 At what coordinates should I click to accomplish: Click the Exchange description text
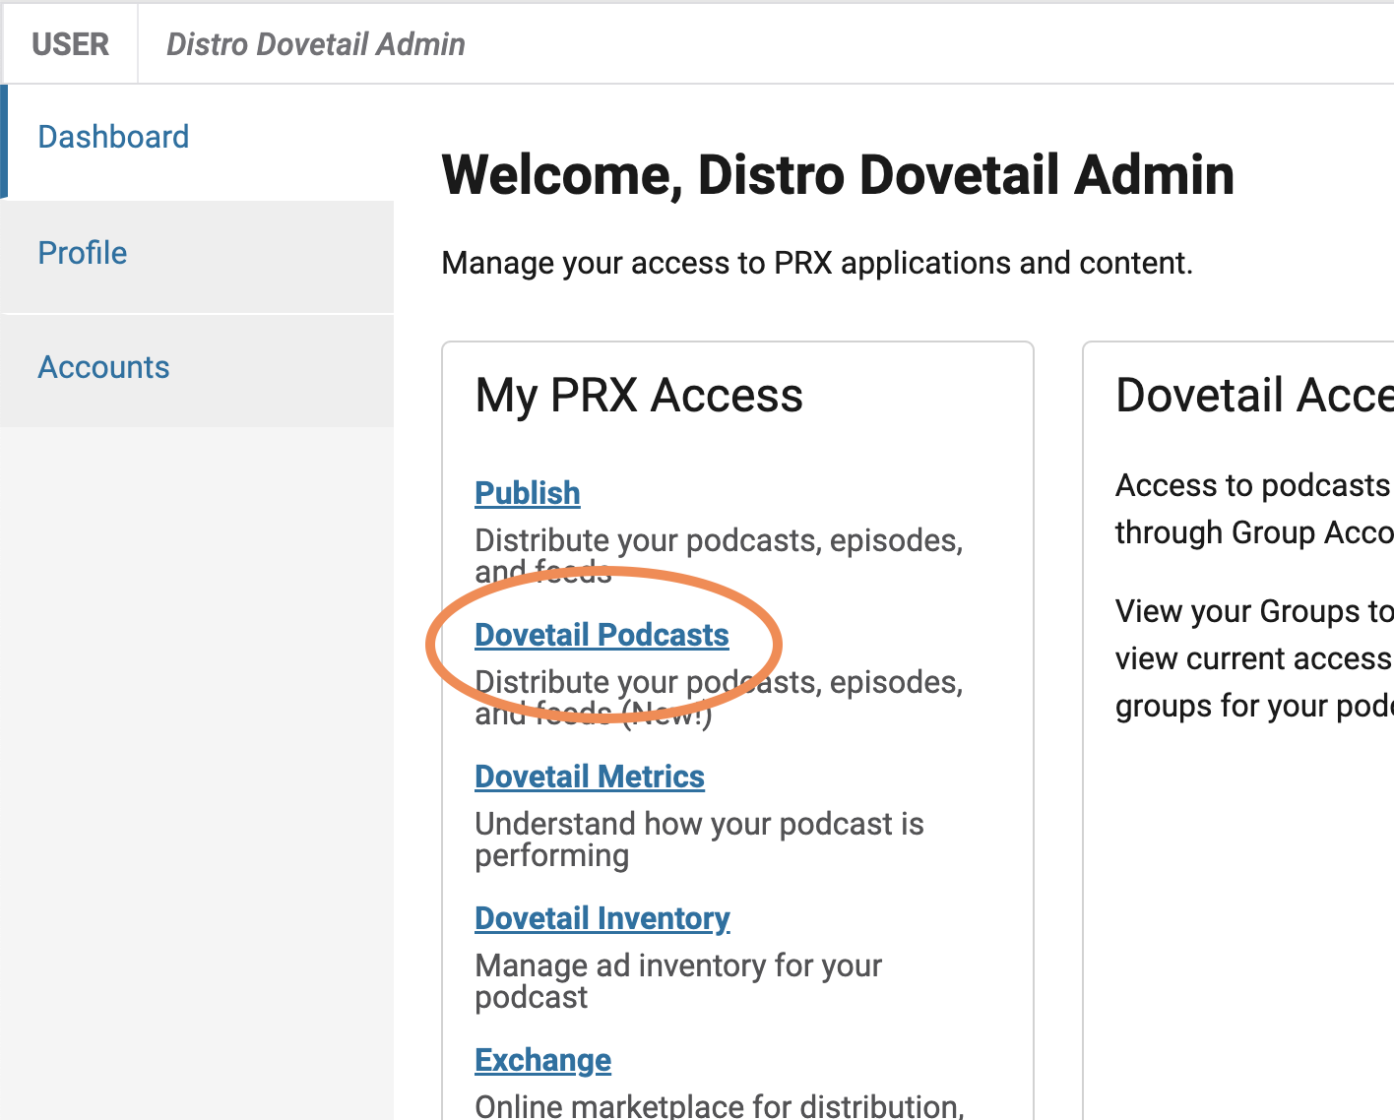[x=719, y=1105]
